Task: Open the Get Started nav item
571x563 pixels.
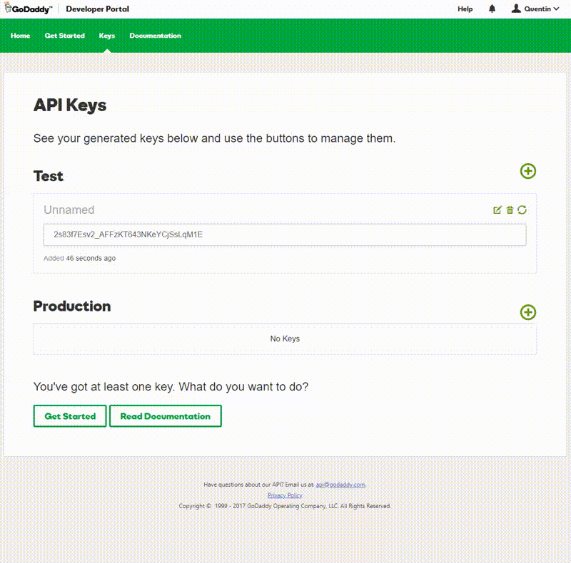Action: (x=65, y=36)
